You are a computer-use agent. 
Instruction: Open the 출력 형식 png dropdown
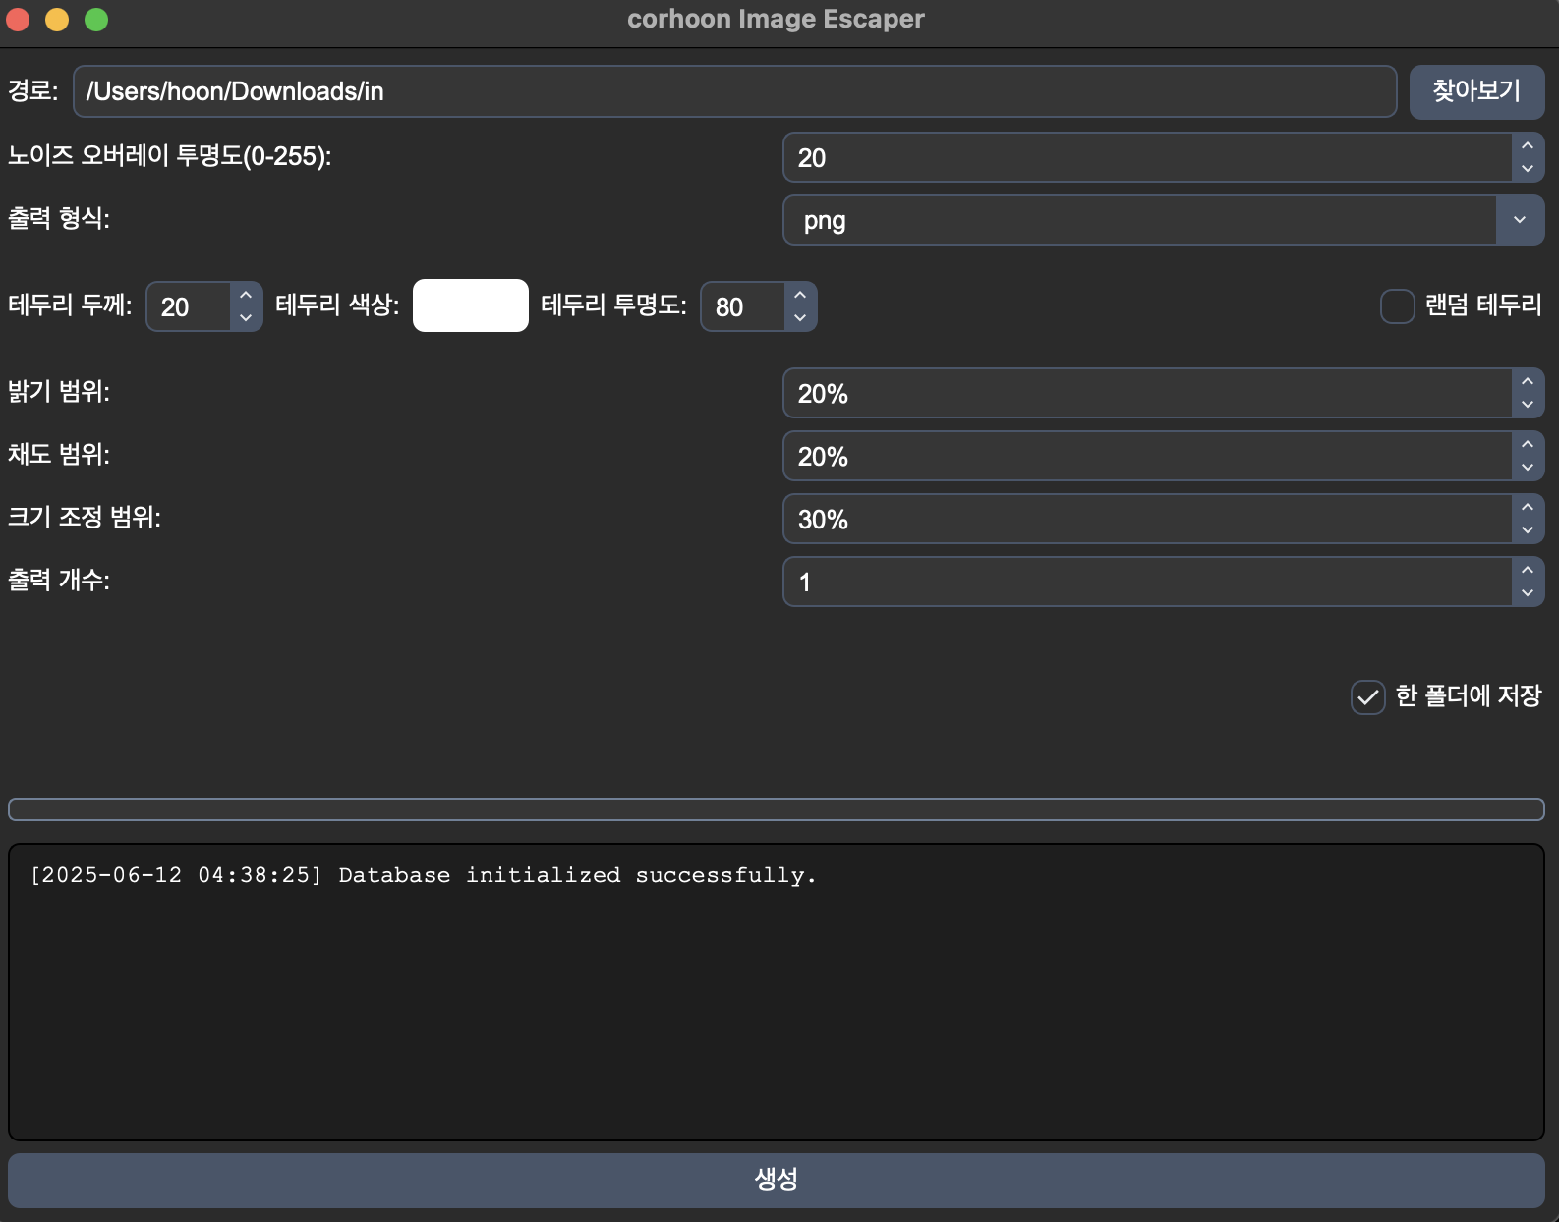pos(1140,221)
